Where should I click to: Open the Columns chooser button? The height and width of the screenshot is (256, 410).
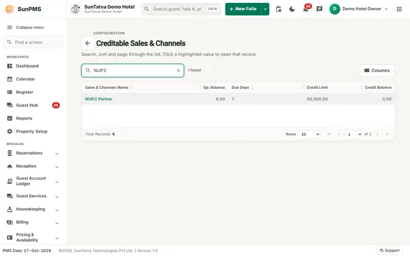pyautogui.click(x=377, y=71)
